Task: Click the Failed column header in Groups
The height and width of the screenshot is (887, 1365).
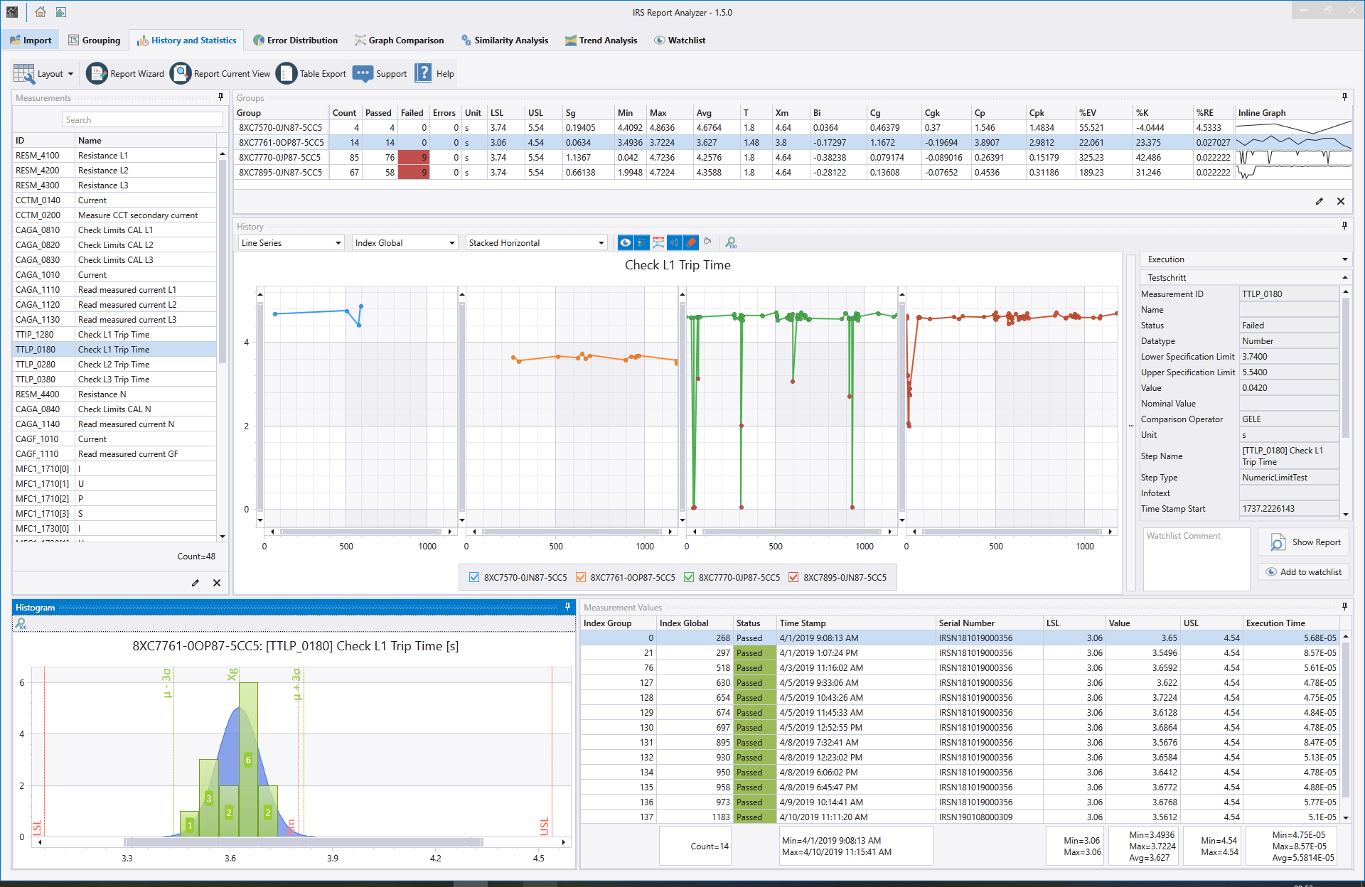Action: point(412,113)
